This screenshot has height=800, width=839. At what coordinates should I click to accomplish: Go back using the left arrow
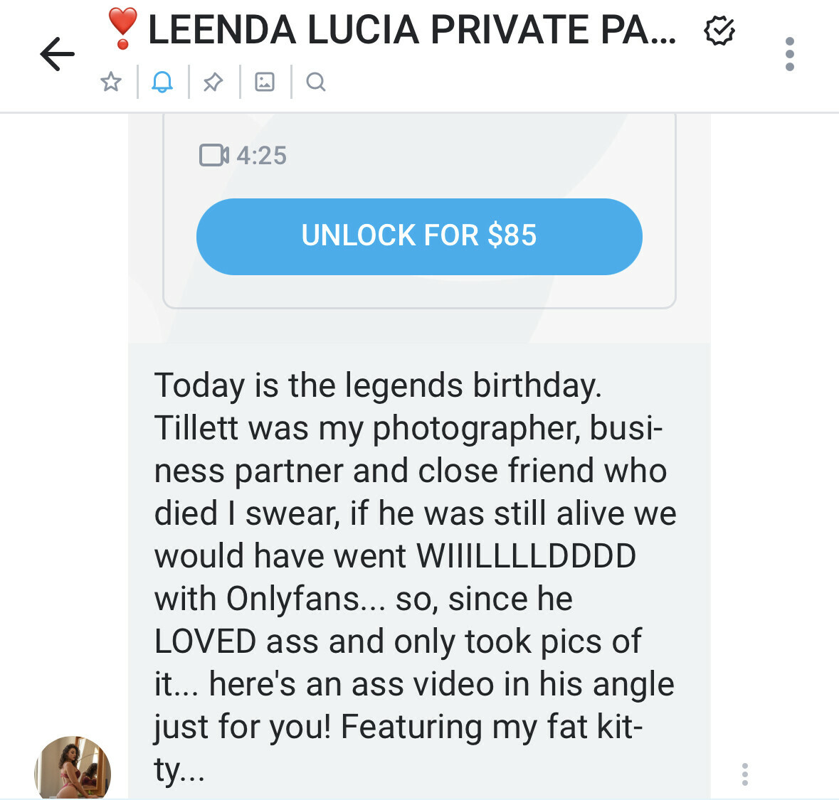(58, 54)
